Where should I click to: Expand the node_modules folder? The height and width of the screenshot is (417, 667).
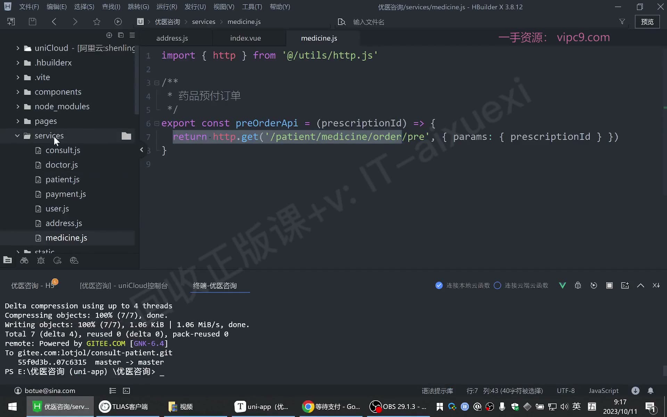tap(18, 106)
